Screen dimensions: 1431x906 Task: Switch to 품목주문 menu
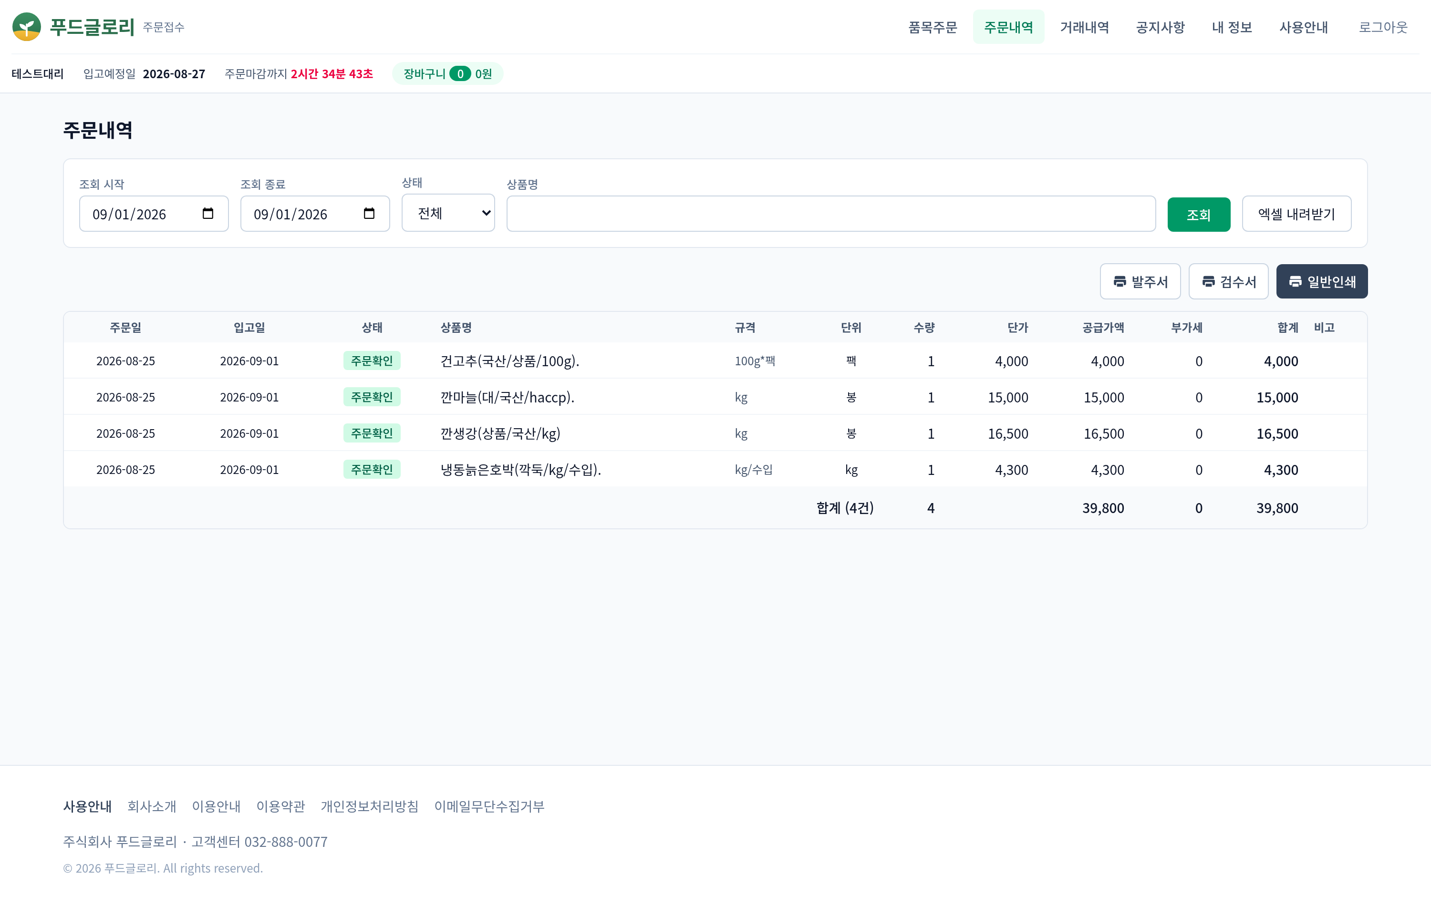click(933, 27)
